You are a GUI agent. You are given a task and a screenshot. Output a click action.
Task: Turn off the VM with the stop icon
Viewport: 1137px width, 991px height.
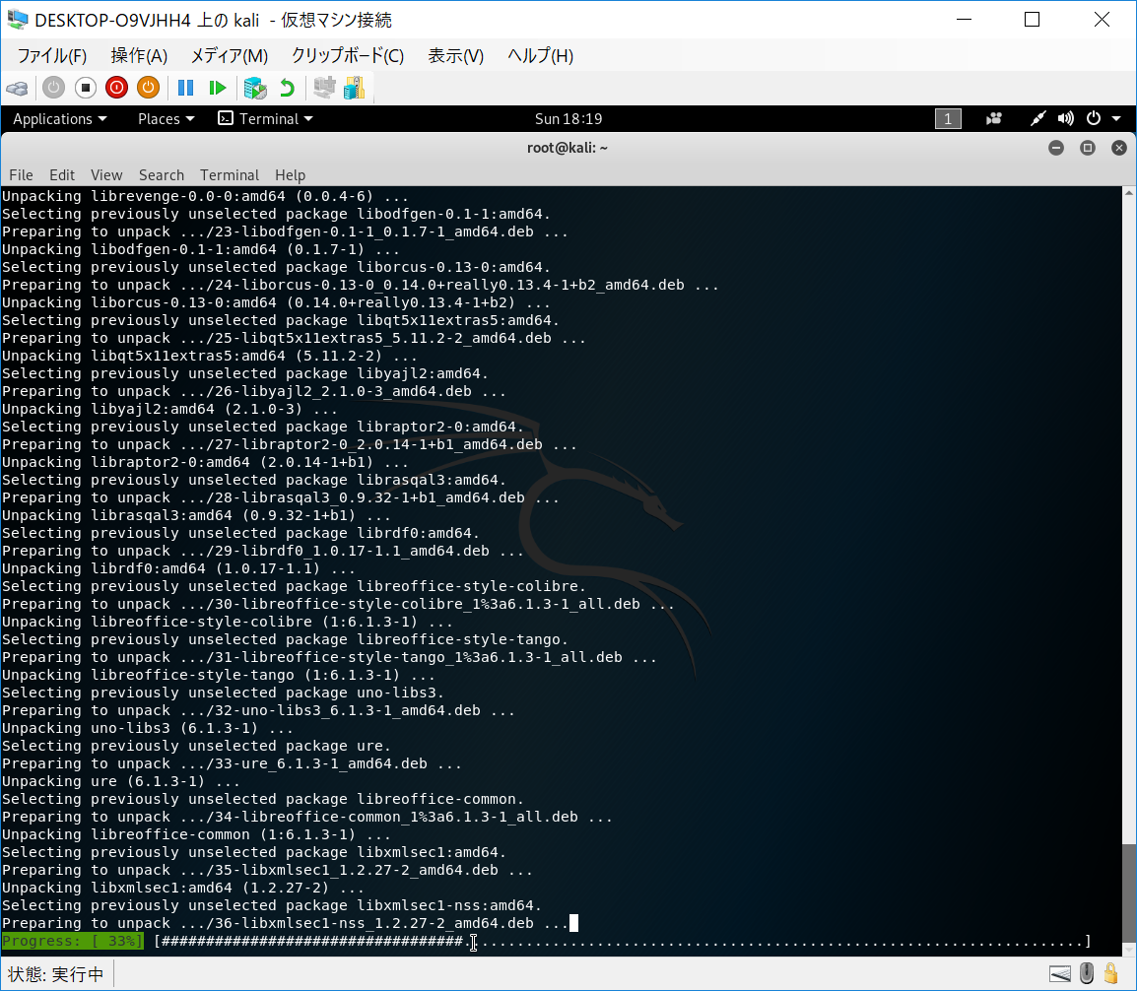tap(85, 88)
